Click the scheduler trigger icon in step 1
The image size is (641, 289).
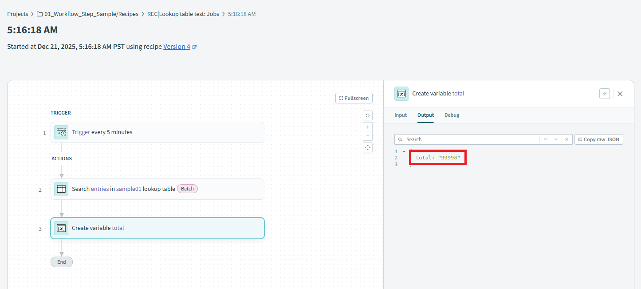61,132
